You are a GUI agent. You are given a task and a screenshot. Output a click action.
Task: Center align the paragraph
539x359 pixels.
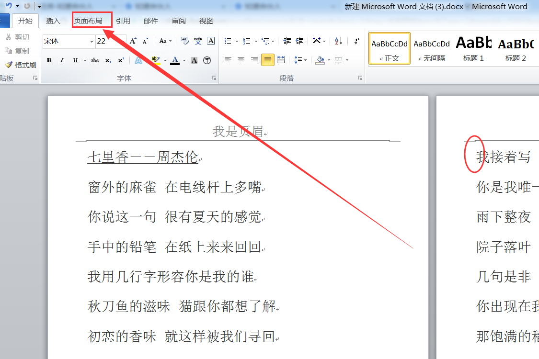(241, 60)
